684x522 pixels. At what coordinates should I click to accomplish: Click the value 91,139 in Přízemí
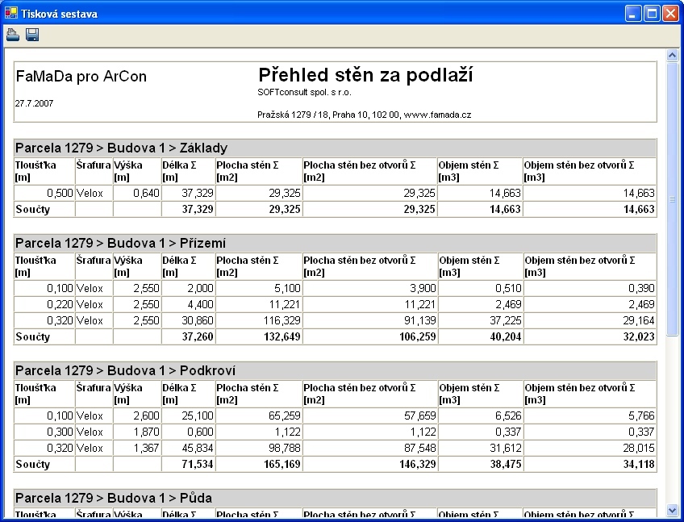420,320
